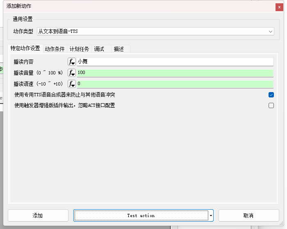Click the 通用设置 group label
The image size is (287, 229).
coord(23,19)
